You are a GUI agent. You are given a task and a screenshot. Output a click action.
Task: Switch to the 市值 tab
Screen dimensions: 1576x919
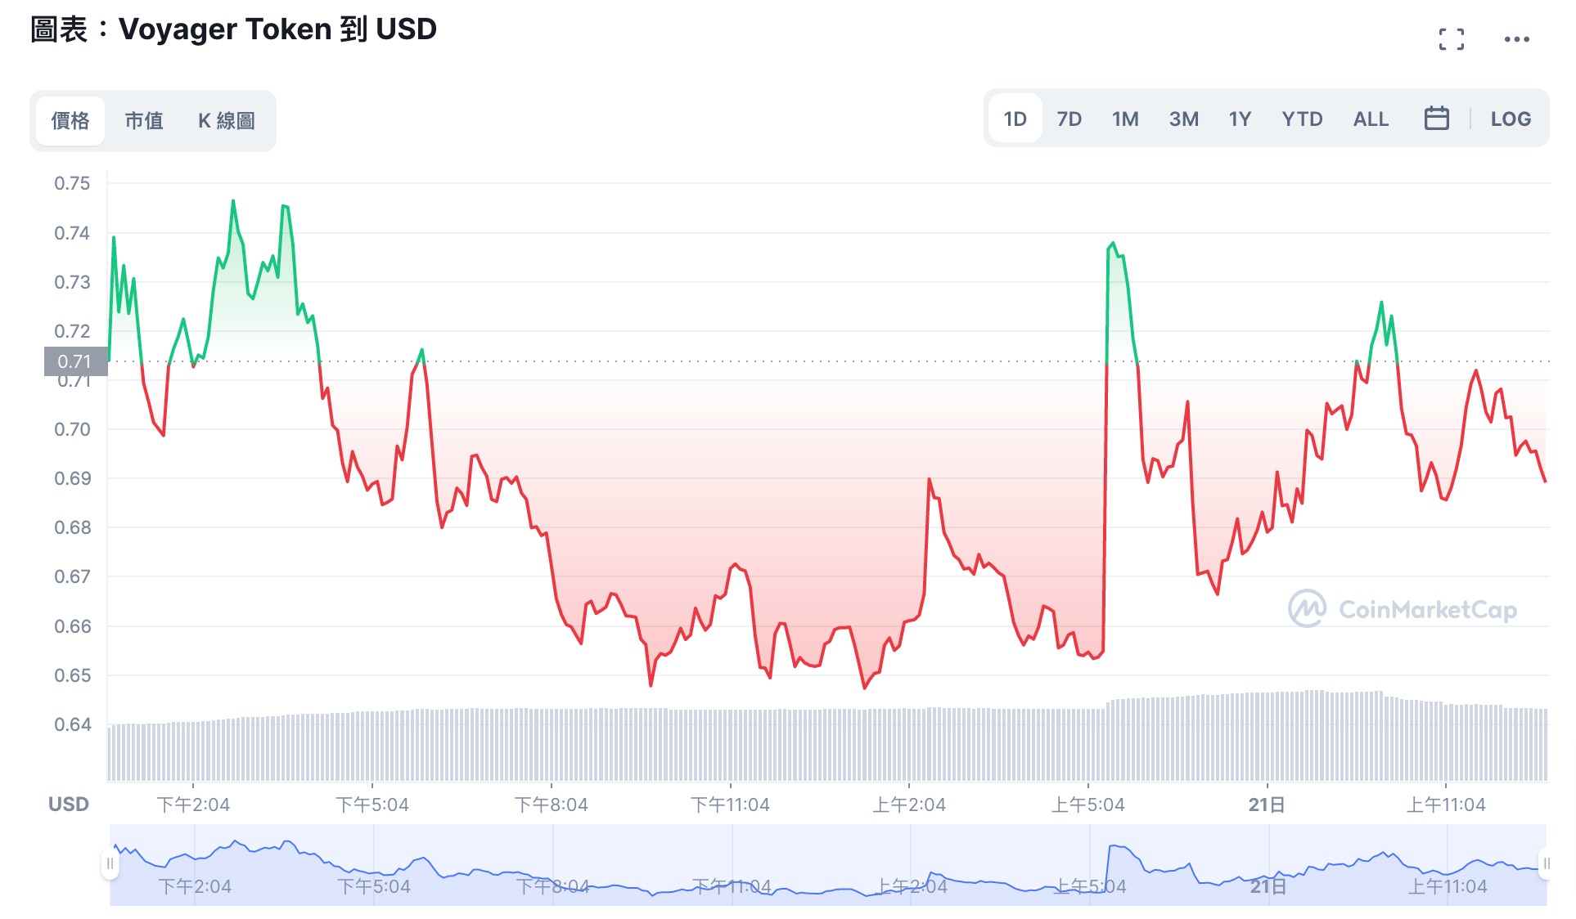point(144,121)
